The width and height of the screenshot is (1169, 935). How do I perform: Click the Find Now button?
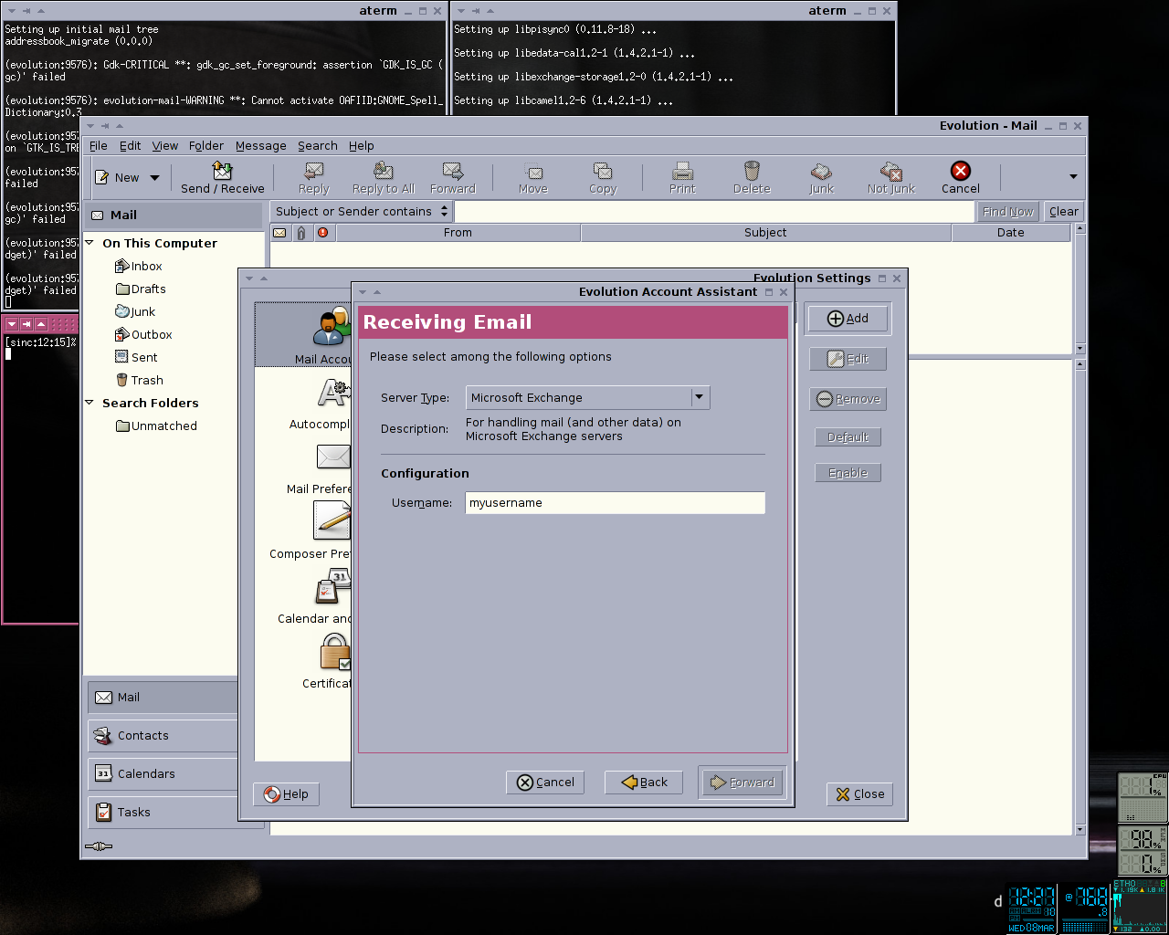[1008, 211]
